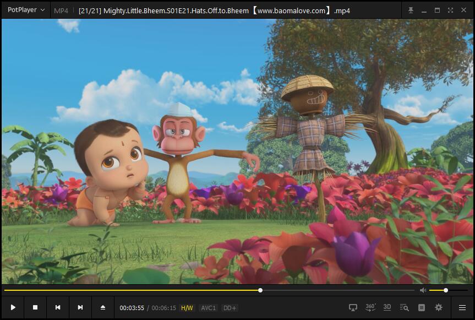Minimize the PotPlayer window
Screen dimensions: 475x320
424,10
